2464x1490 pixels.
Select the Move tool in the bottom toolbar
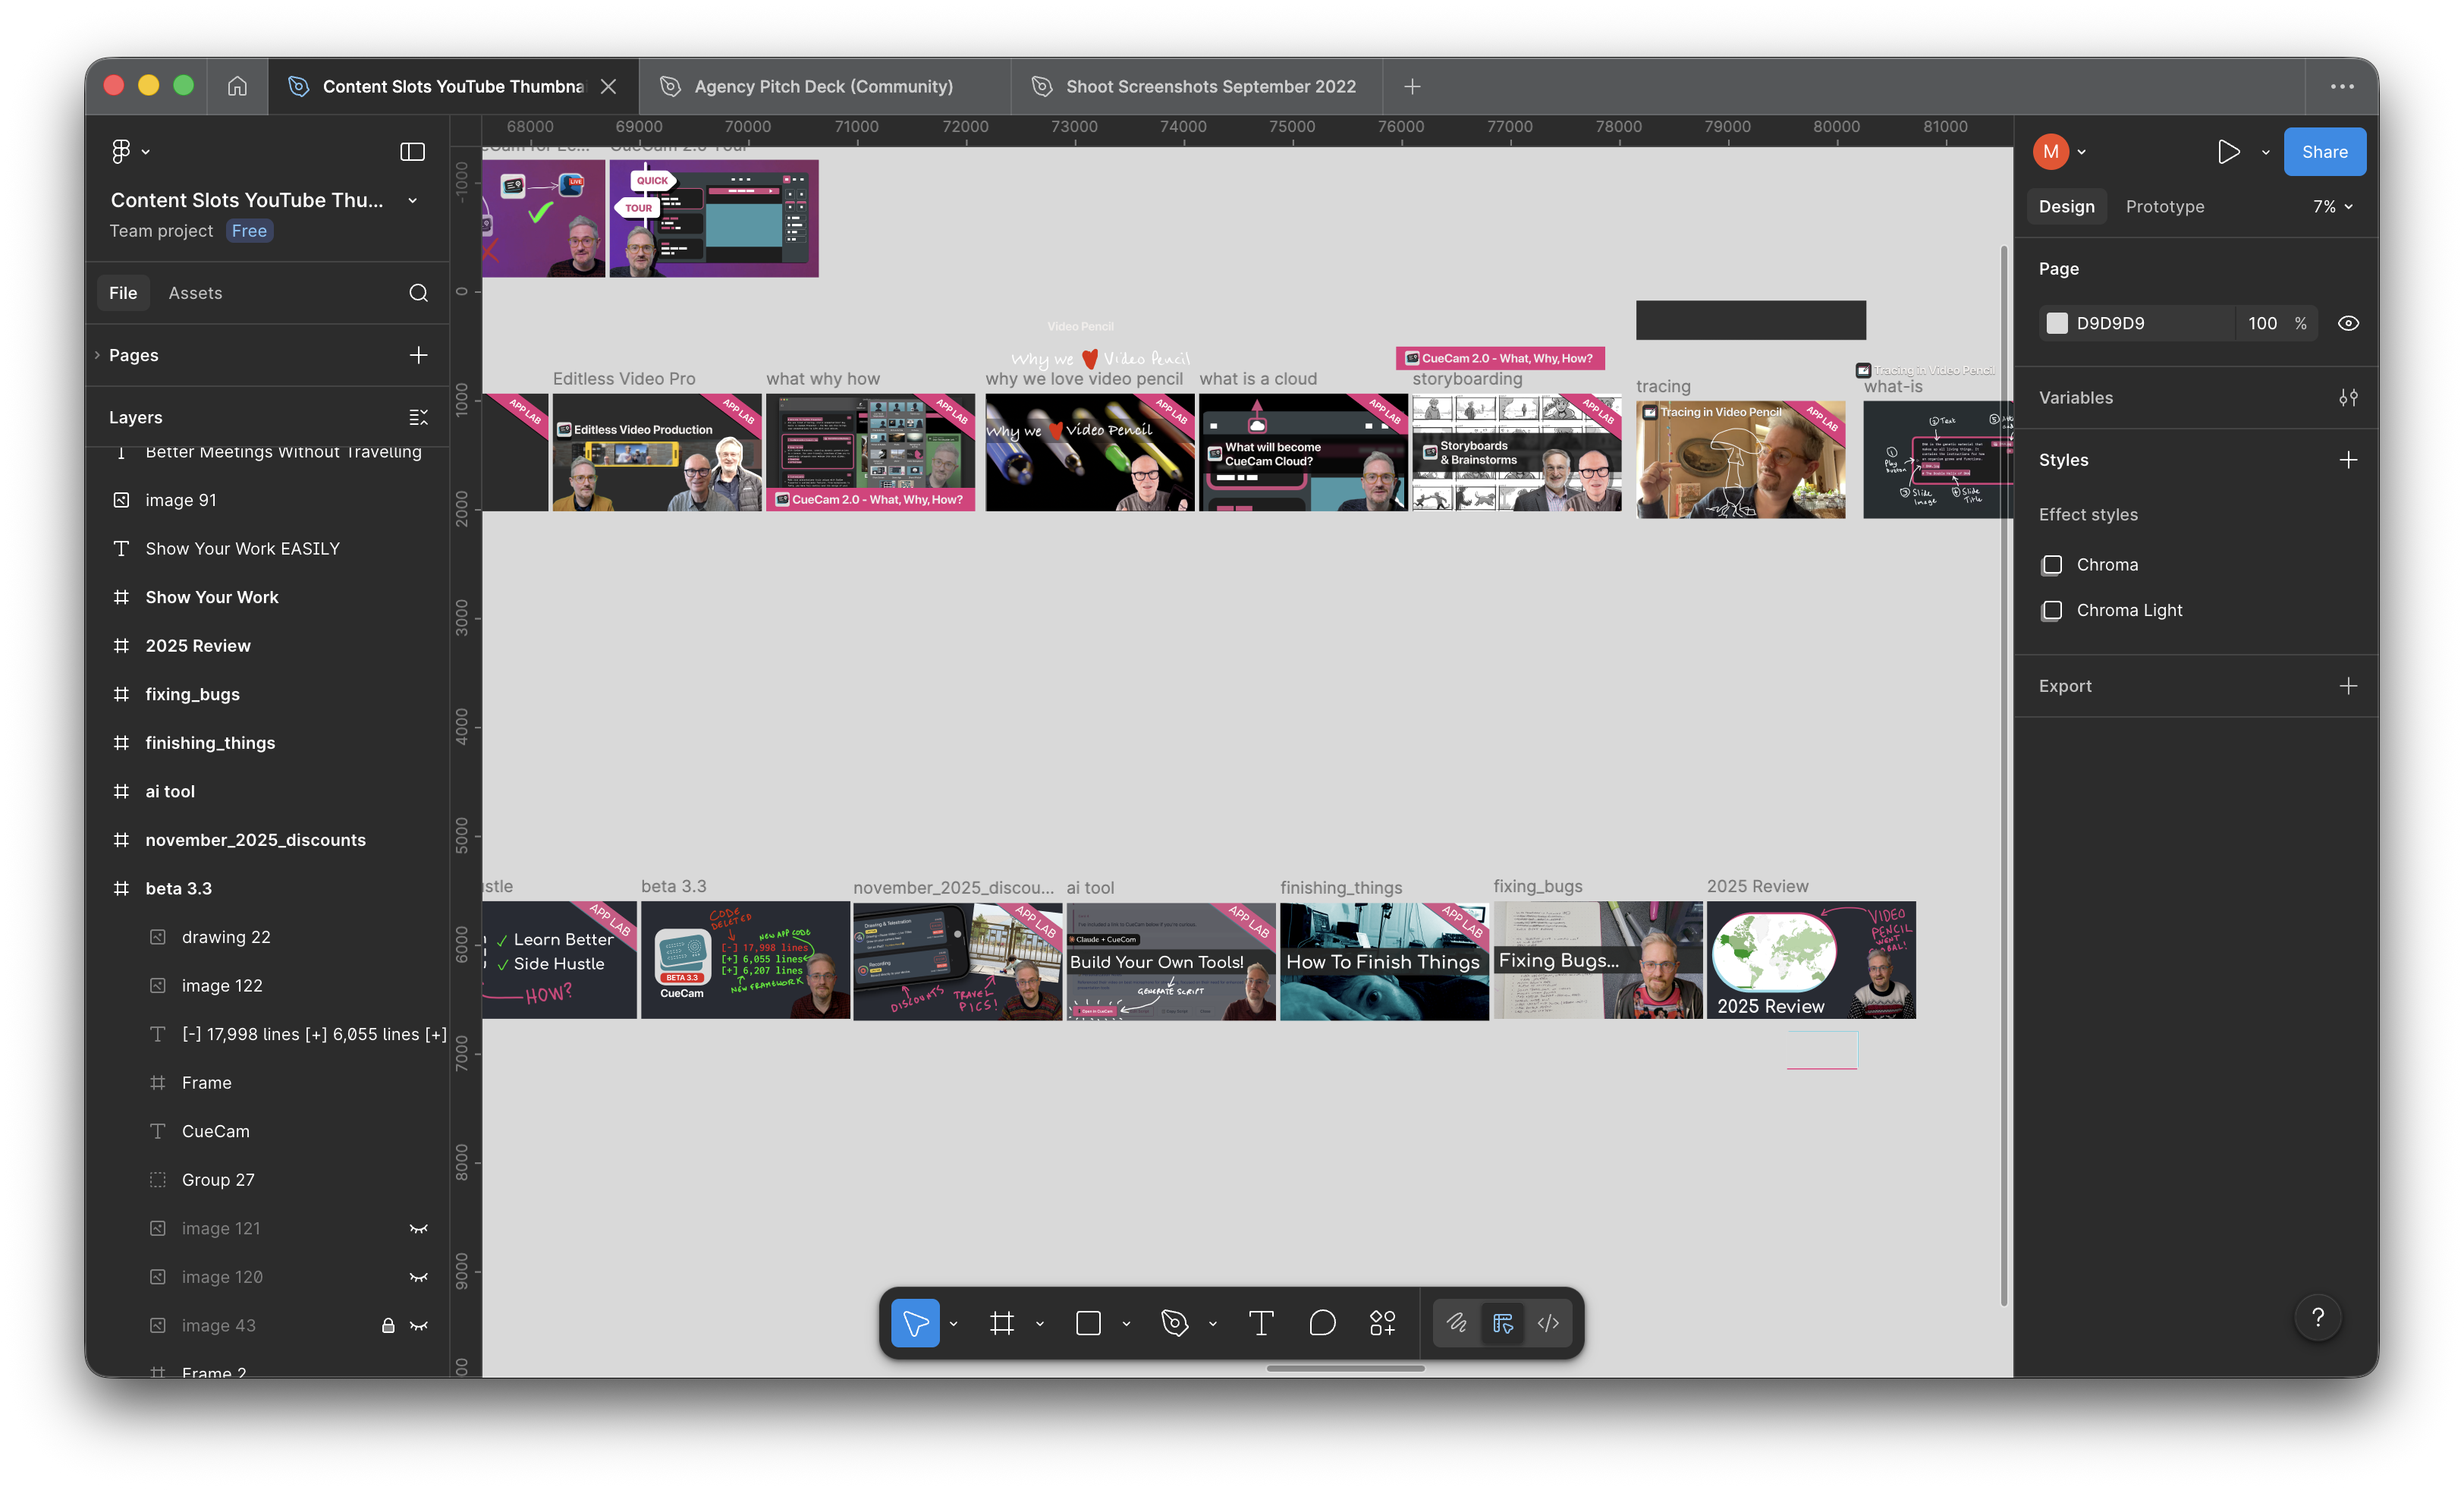pyautogui.click(x=915, y=1322)
